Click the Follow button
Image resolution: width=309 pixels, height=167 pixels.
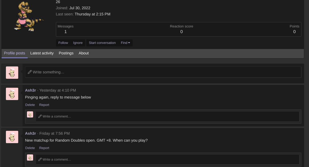coord(63,43)
